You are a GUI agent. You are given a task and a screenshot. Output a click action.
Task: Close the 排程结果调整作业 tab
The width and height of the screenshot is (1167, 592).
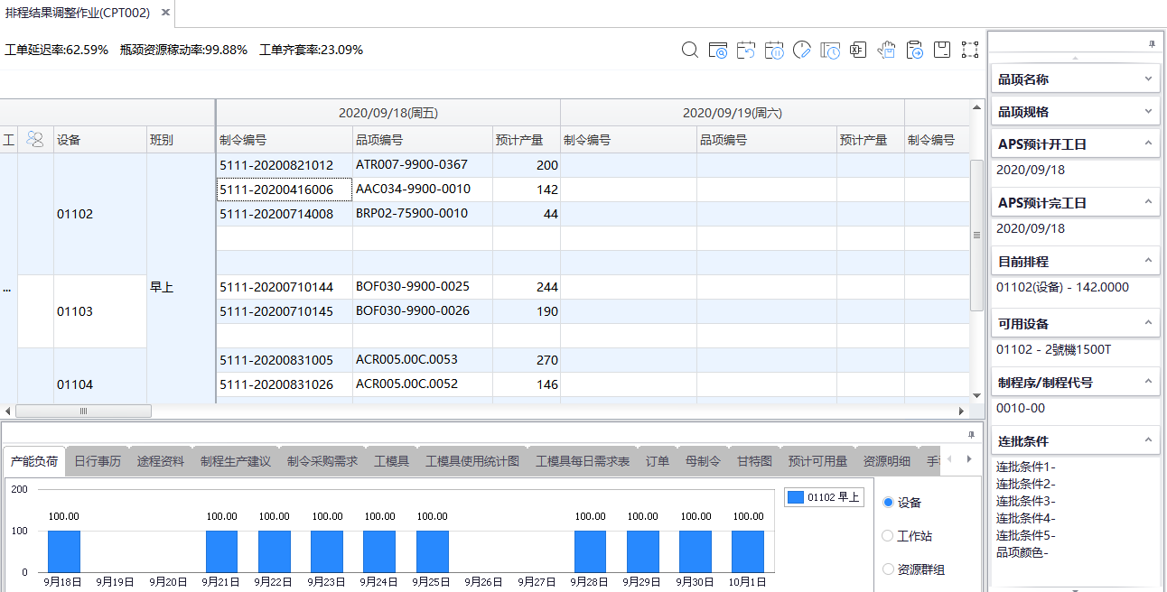[x=164, y=13]
